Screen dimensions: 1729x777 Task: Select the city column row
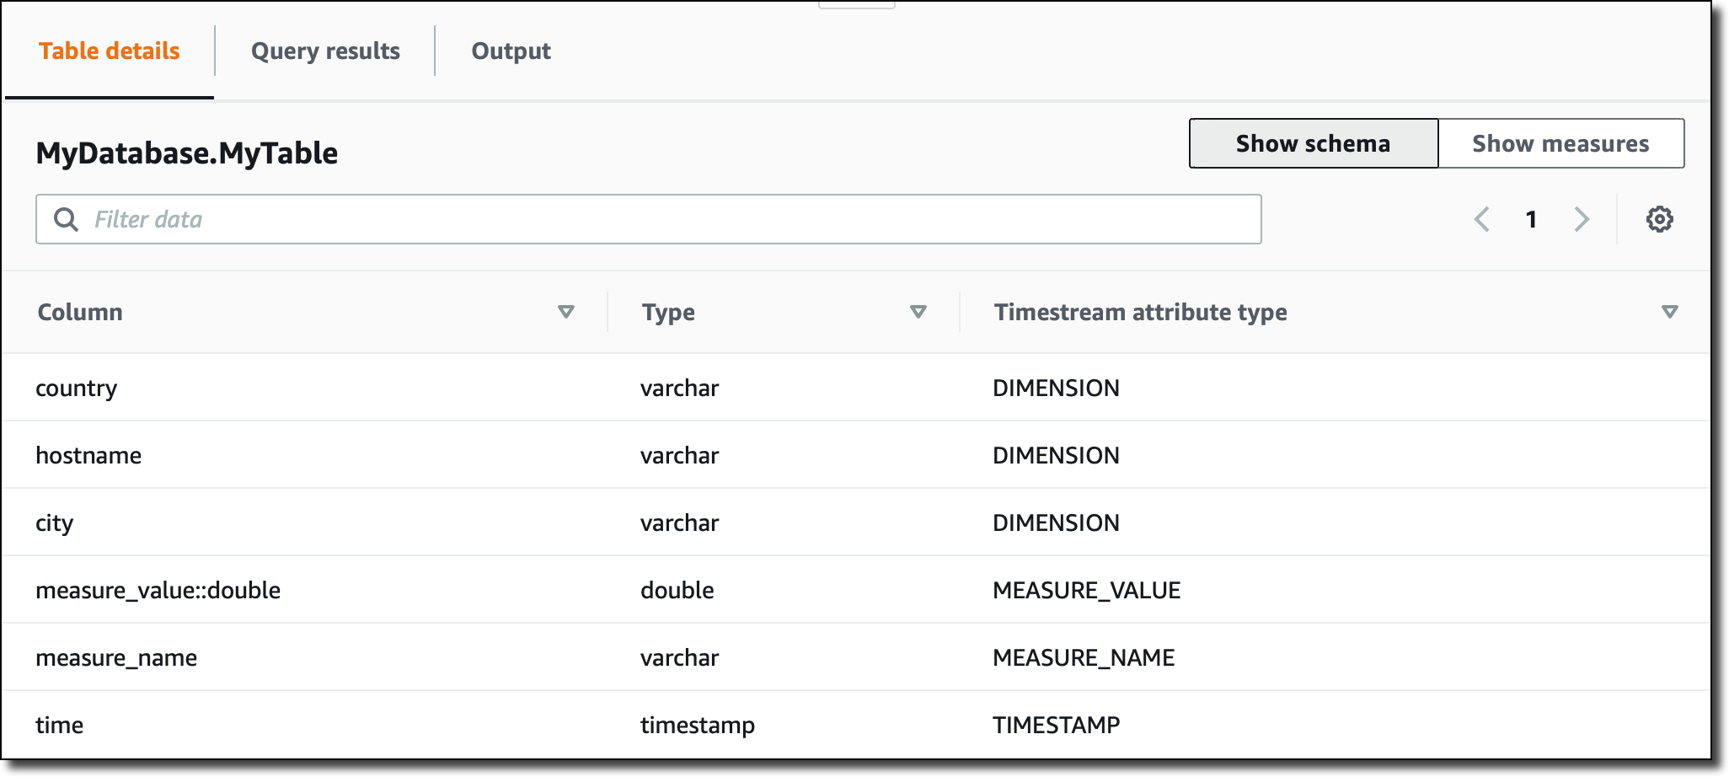tap(856, 522)
